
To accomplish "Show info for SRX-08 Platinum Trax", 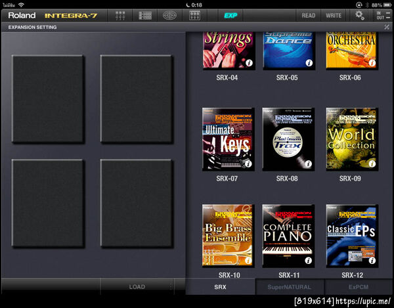I will point(309,164).
